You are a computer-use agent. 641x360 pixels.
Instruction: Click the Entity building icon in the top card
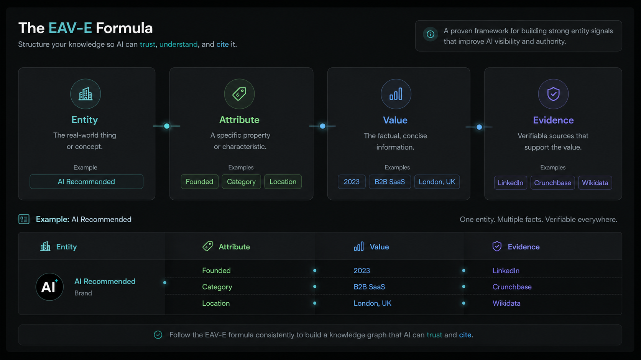point(85,94)
